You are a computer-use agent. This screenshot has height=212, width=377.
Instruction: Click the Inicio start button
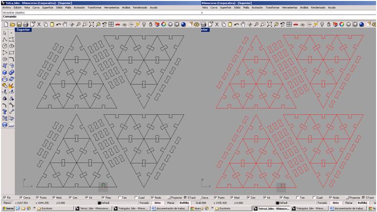8,209
